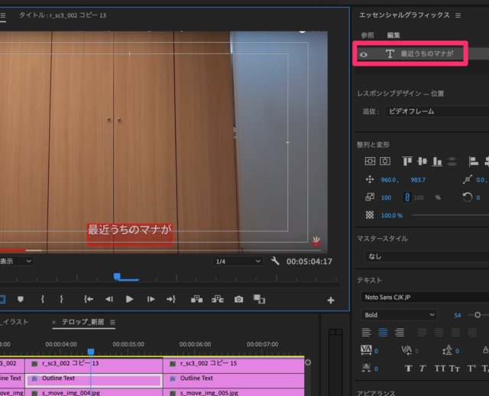
Task: Toggle Faux Italic text style
Action: point(423,369)
